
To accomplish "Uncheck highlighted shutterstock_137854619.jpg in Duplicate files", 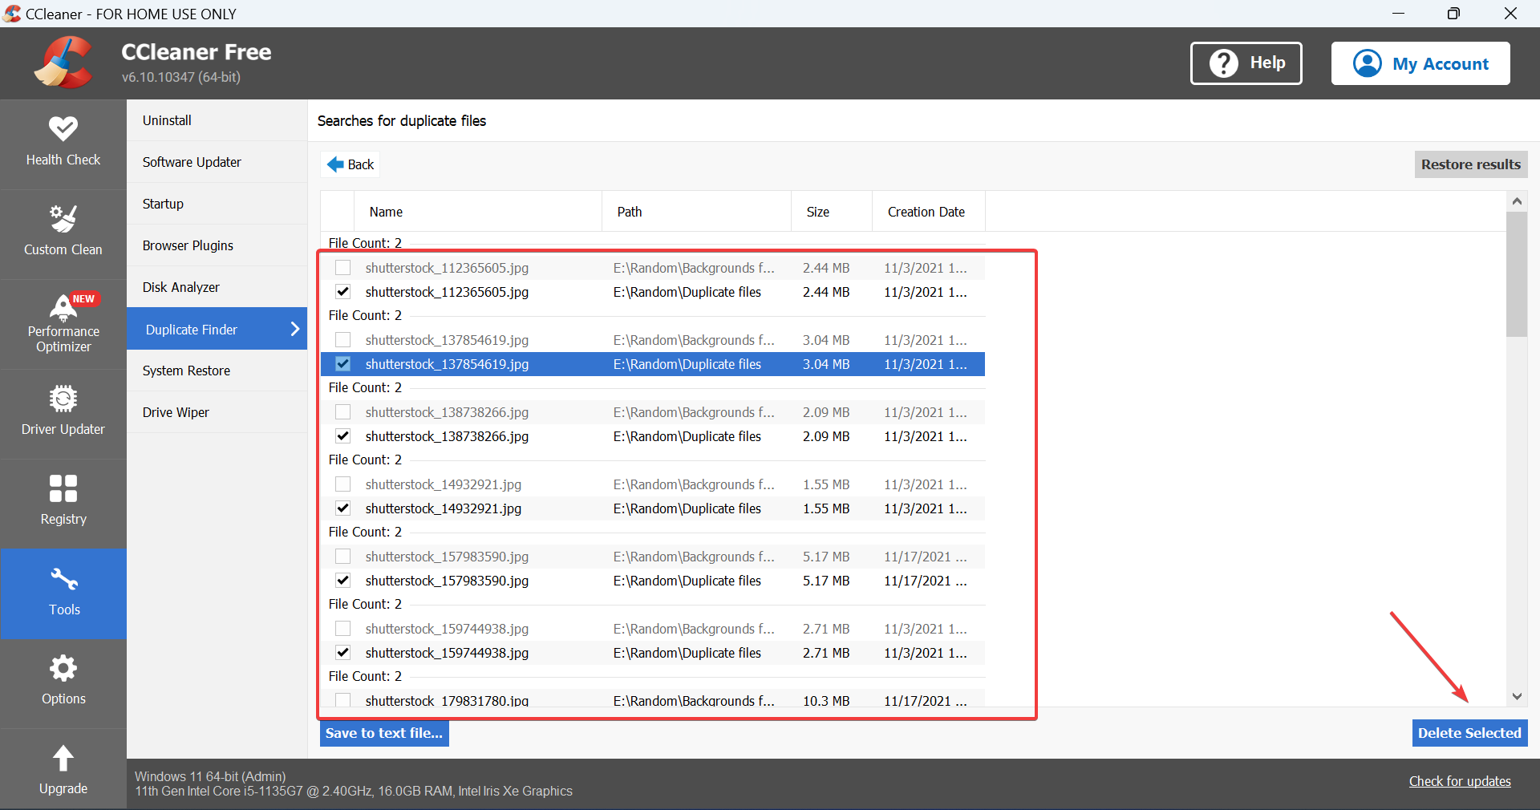I will (343, 364).
